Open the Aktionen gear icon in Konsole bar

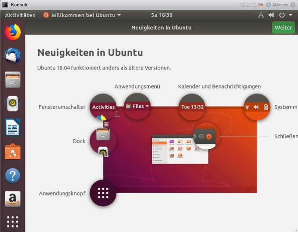tap(269, 5)
